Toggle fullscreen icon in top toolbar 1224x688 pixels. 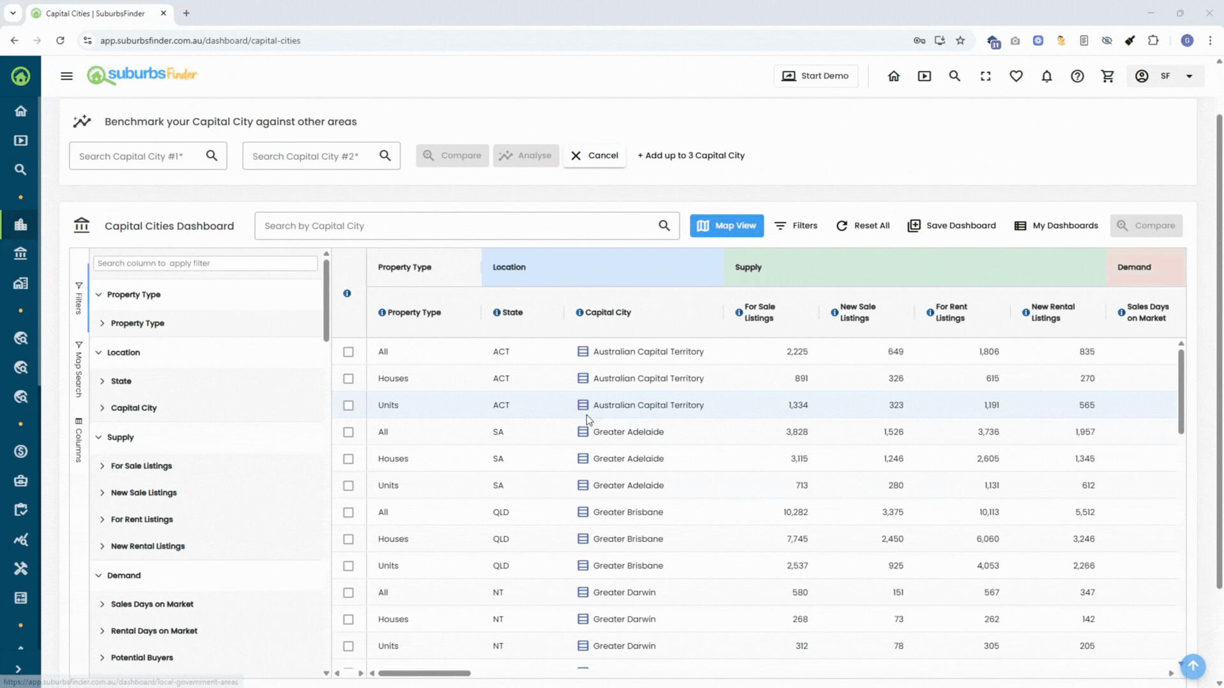pyautogui.click(x=985, y=76)
